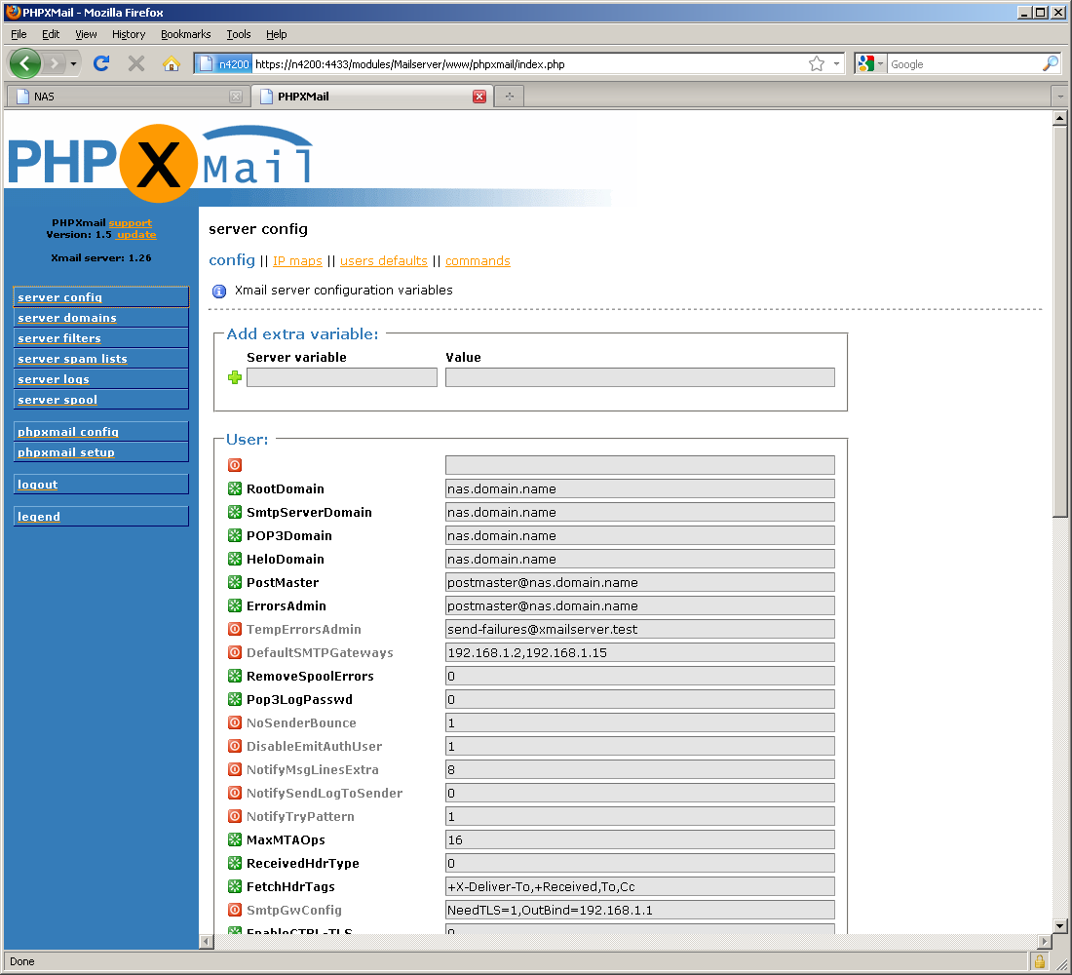Toggle the HeloDomain status icon
1072x975 pixels.
pyautogui.click(x=235, y=559)
